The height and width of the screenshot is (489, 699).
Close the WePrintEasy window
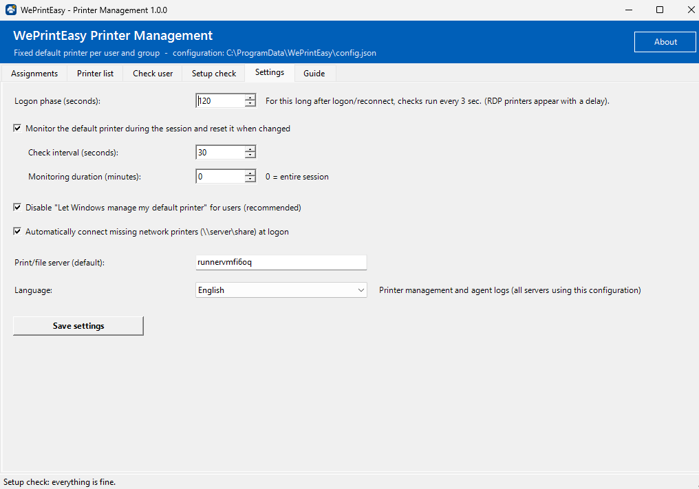click(x=690, y=10)
